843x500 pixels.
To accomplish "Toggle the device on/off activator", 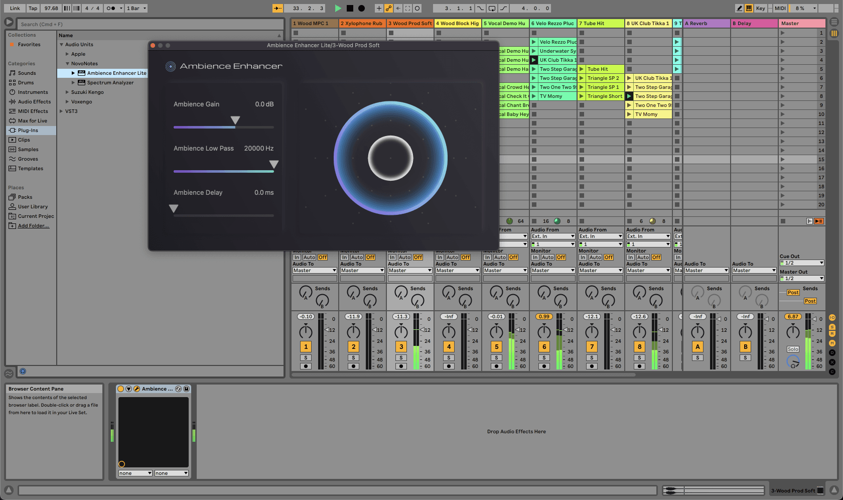I will pyautogui.click(x=120, y=389).
